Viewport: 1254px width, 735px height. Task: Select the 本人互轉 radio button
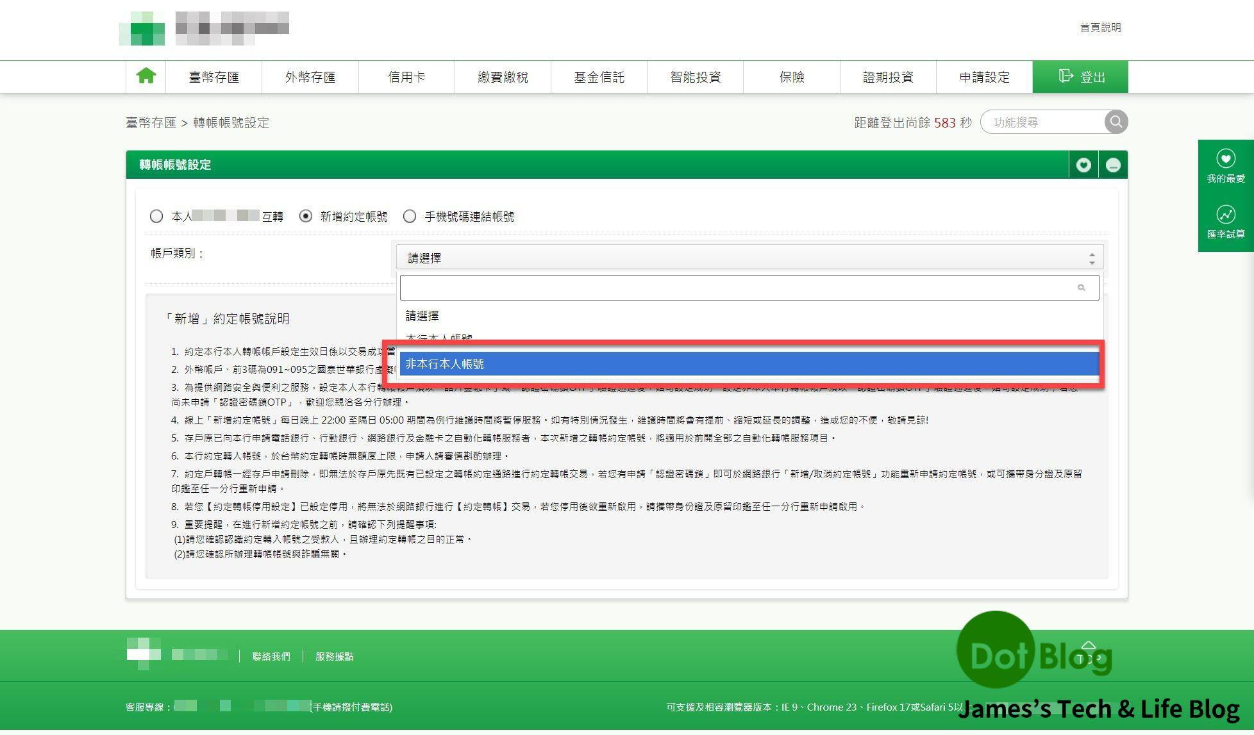[156, 217]
